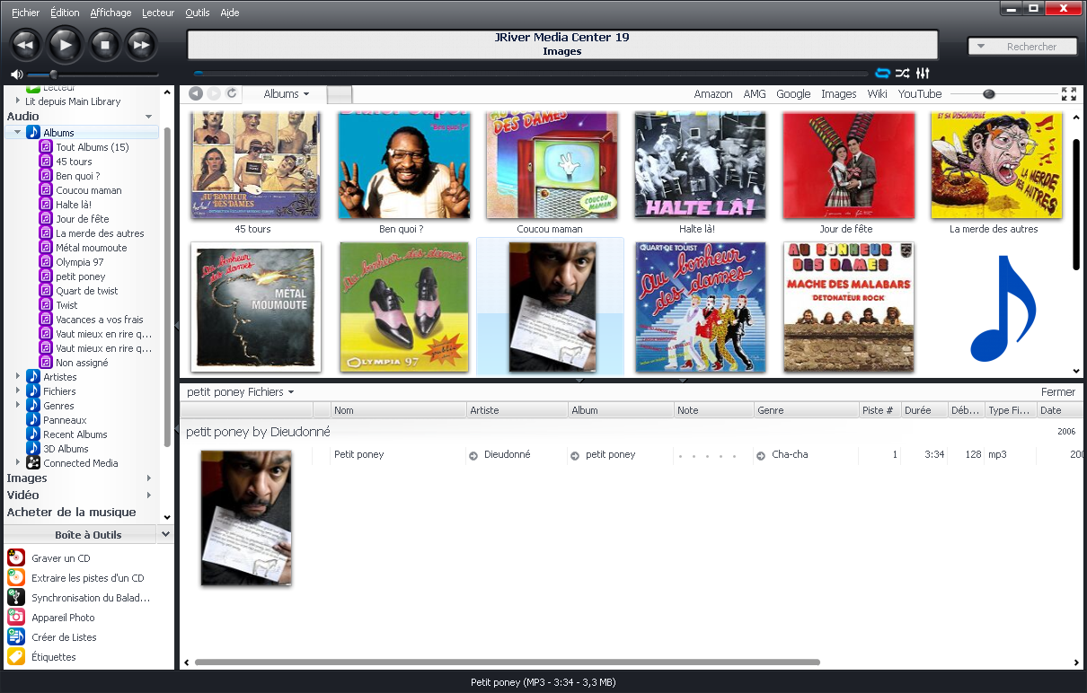Viewport: 1087px width, 693px height.
Task: Click the YouTube link
Action: click(920, 93)
